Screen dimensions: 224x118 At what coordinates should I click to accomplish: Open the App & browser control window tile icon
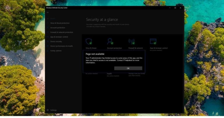point(153,42)
